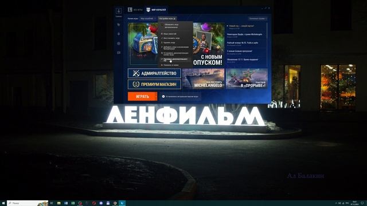
Task: Switch to the Мир кораблей tab
Action: pyautogui.click(x=156, y=10)
